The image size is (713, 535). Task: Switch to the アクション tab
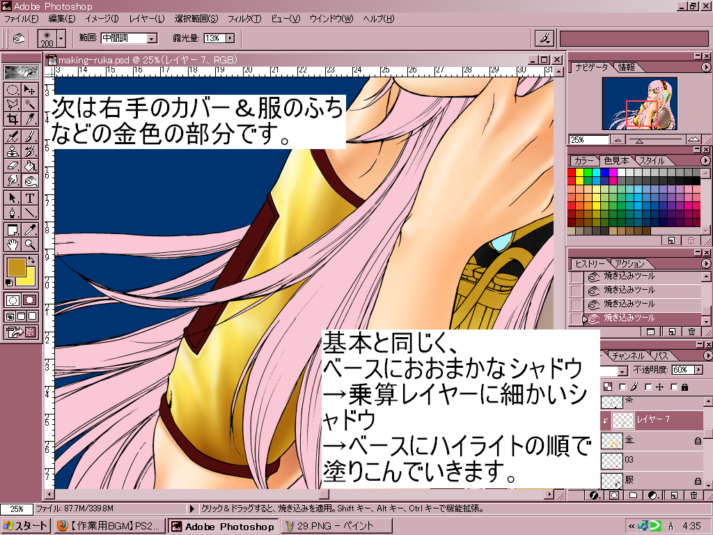click(x=629, y=264)
